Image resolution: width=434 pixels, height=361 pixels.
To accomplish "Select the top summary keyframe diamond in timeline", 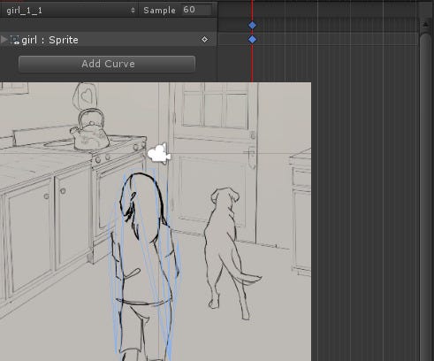I will coord(252,26).
